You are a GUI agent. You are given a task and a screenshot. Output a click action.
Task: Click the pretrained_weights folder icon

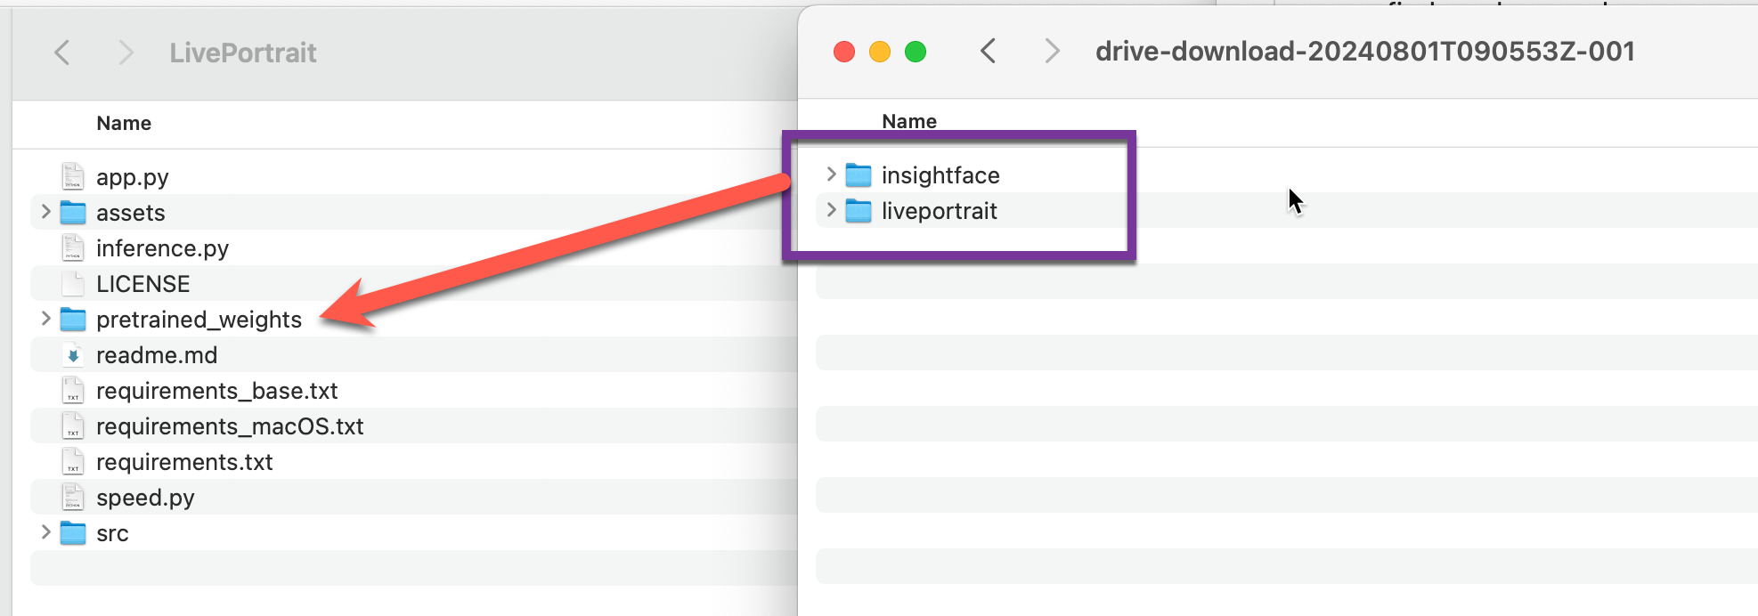click(x=73, y=319)
